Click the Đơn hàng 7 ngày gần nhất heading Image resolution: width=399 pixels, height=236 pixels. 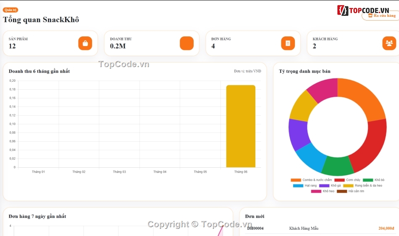click(x=37, y=216)
